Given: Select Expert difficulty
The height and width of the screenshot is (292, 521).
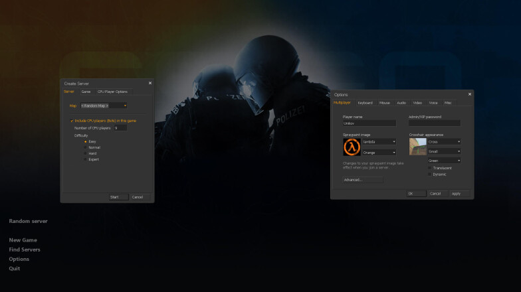Looking at the screenshot, I should point(85,159).
